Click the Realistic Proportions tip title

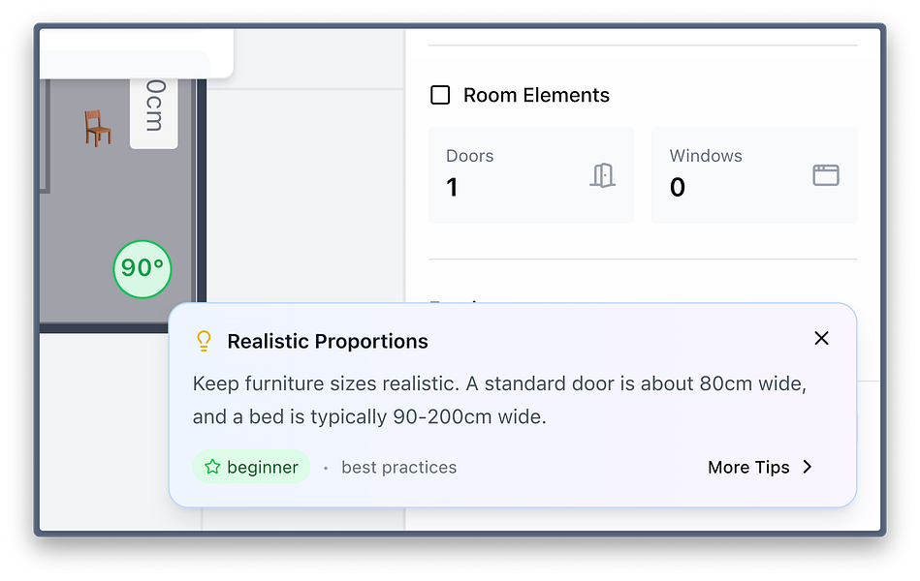[327, 341]
